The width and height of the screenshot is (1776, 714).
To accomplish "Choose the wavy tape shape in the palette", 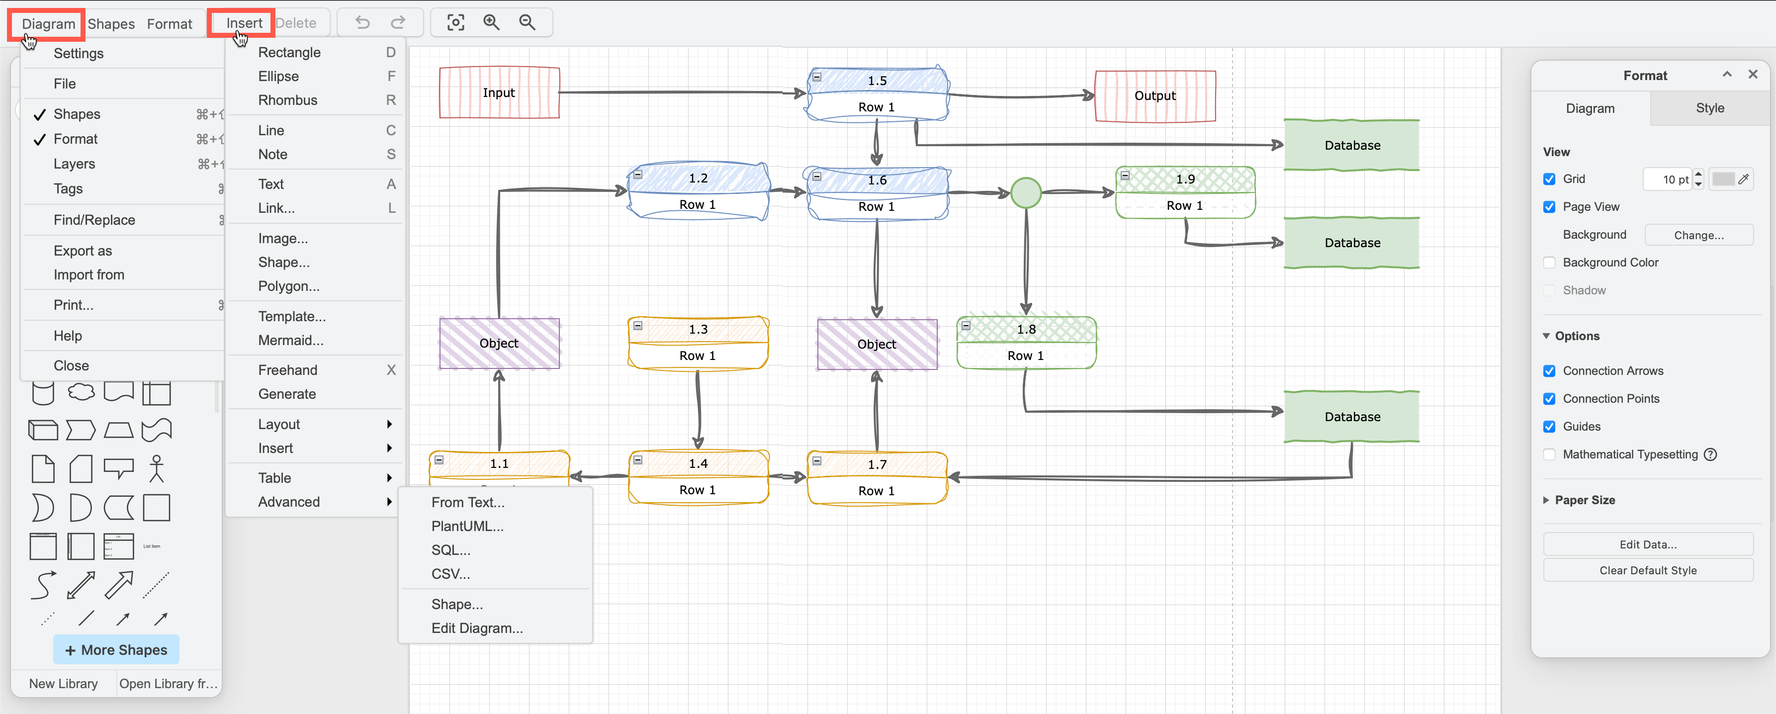I will click(x=157, y=430).
